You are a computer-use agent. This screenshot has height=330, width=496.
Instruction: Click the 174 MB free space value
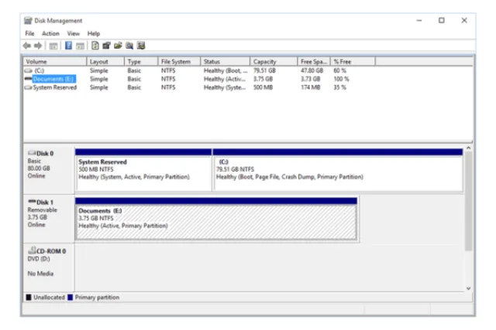click(x=310, y=87)
